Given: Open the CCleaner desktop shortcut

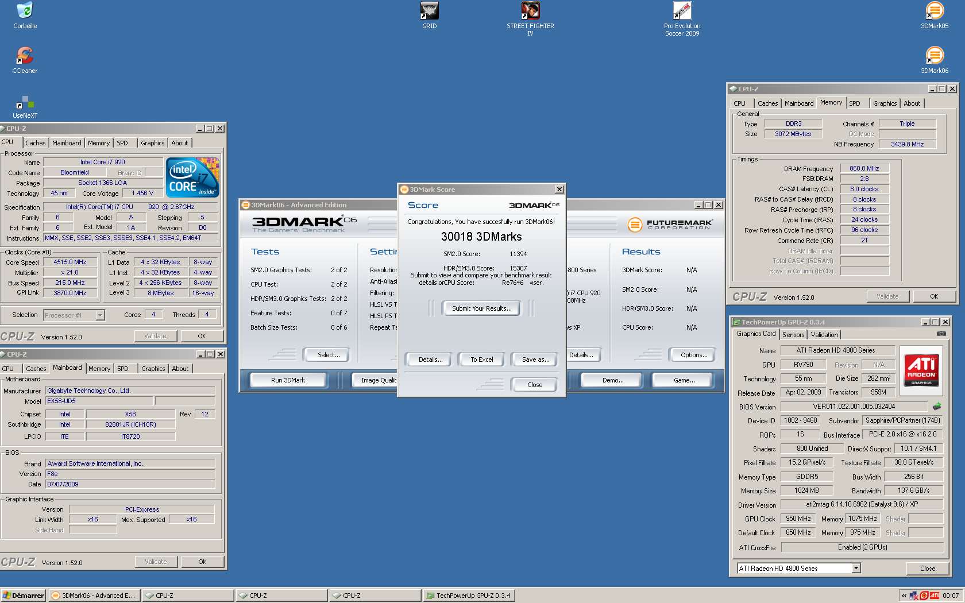Looking at the screenshot, I should click(25, 60).
